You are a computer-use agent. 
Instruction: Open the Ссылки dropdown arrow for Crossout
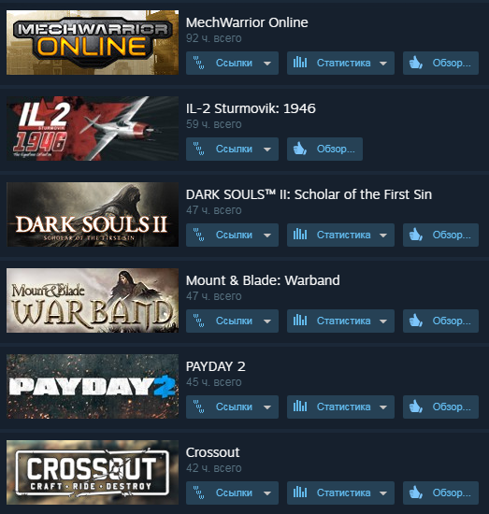(x=267, y=493)
